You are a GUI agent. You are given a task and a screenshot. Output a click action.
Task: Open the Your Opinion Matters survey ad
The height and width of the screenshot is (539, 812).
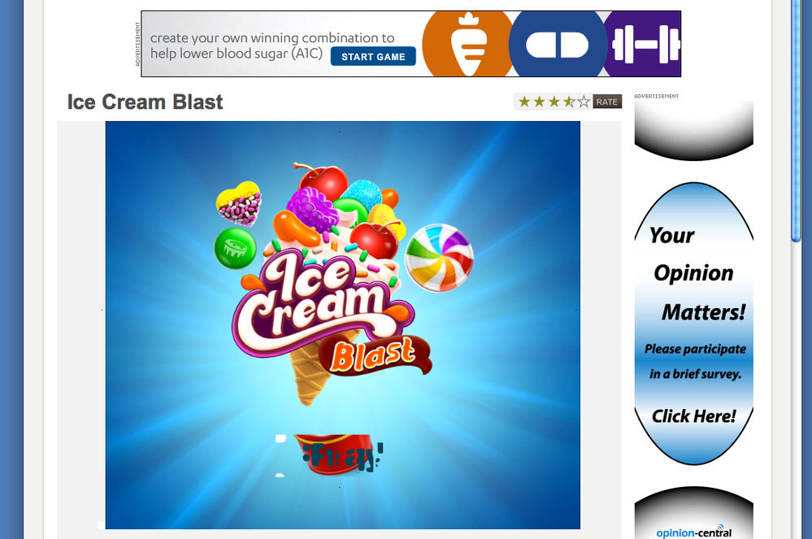coord(694,324)
